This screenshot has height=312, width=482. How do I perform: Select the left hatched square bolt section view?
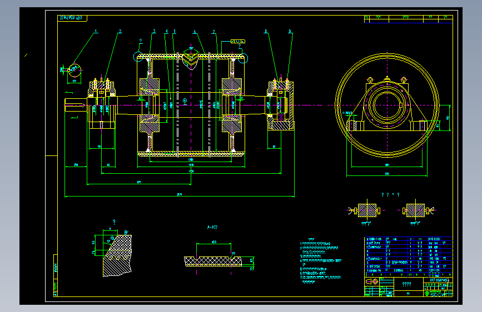tap(367, 210)
